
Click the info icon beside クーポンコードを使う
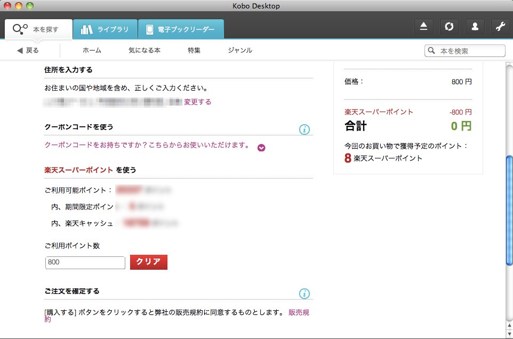point(304,130)
